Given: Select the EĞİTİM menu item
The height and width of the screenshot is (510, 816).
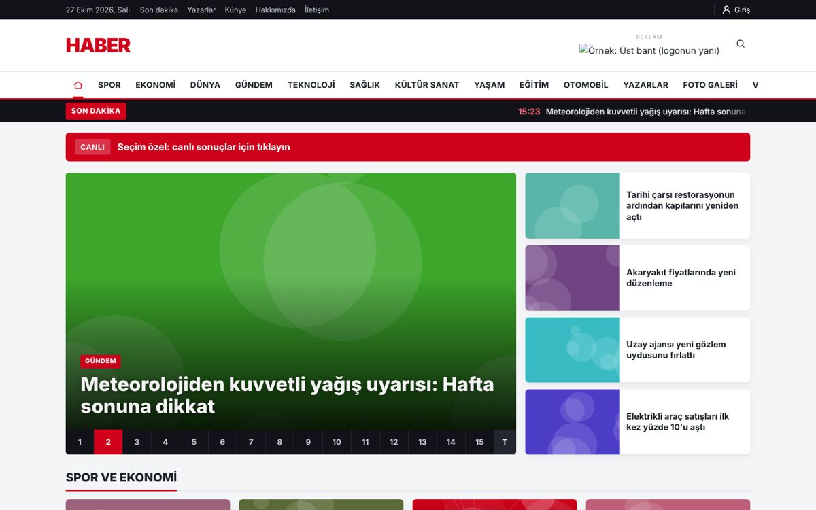Looking at the screenshot, I should click(534, 85).
